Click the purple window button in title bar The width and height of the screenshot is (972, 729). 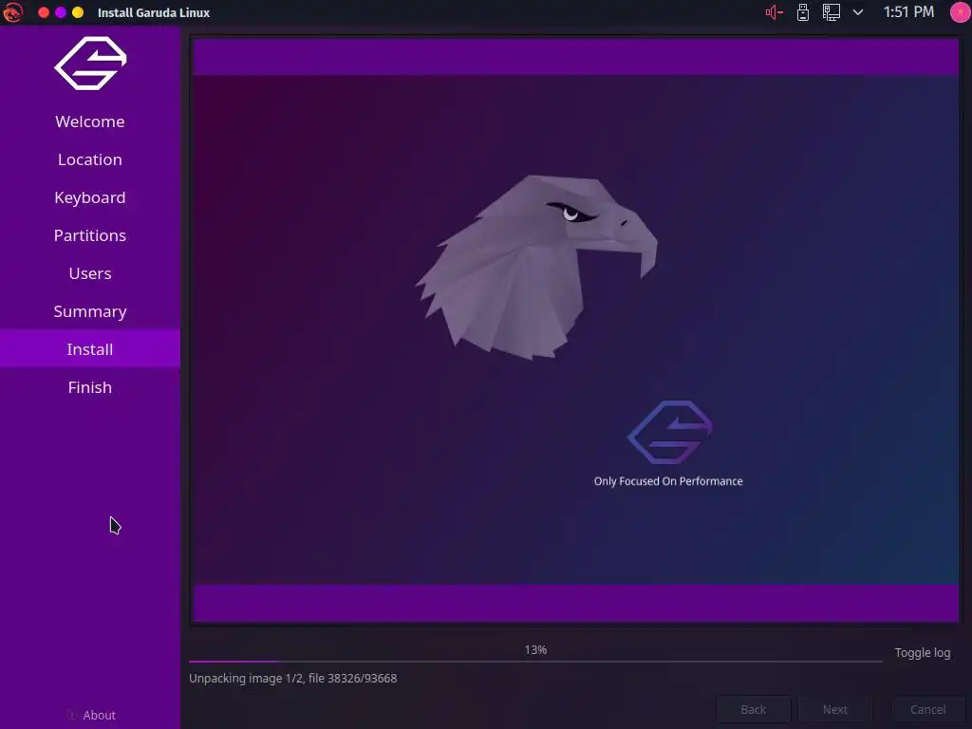click(x=61, y=12)
